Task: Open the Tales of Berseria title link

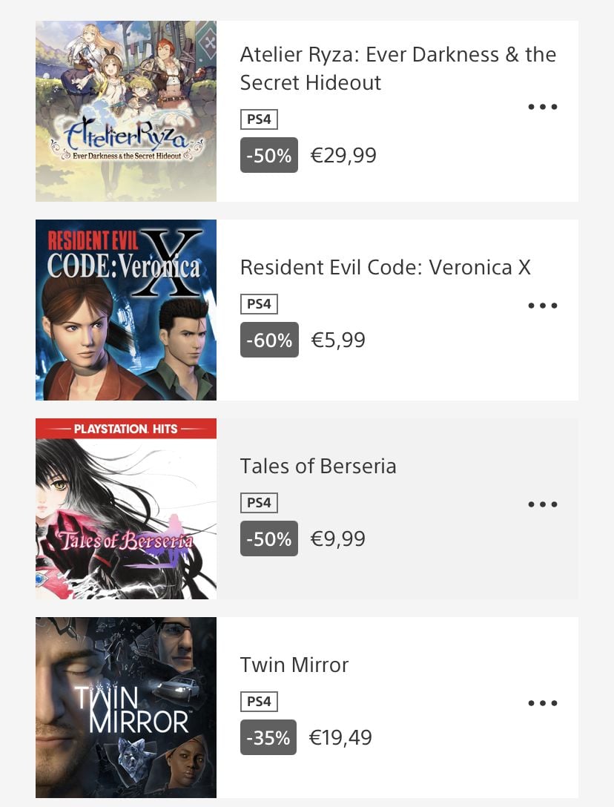Action: pyautogui.click(x=318, y=467)
